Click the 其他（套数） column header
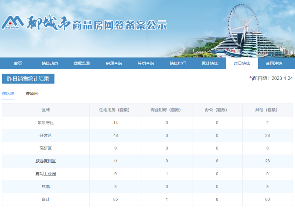Screen dimensions: 295x208 [x=267, y=110]
